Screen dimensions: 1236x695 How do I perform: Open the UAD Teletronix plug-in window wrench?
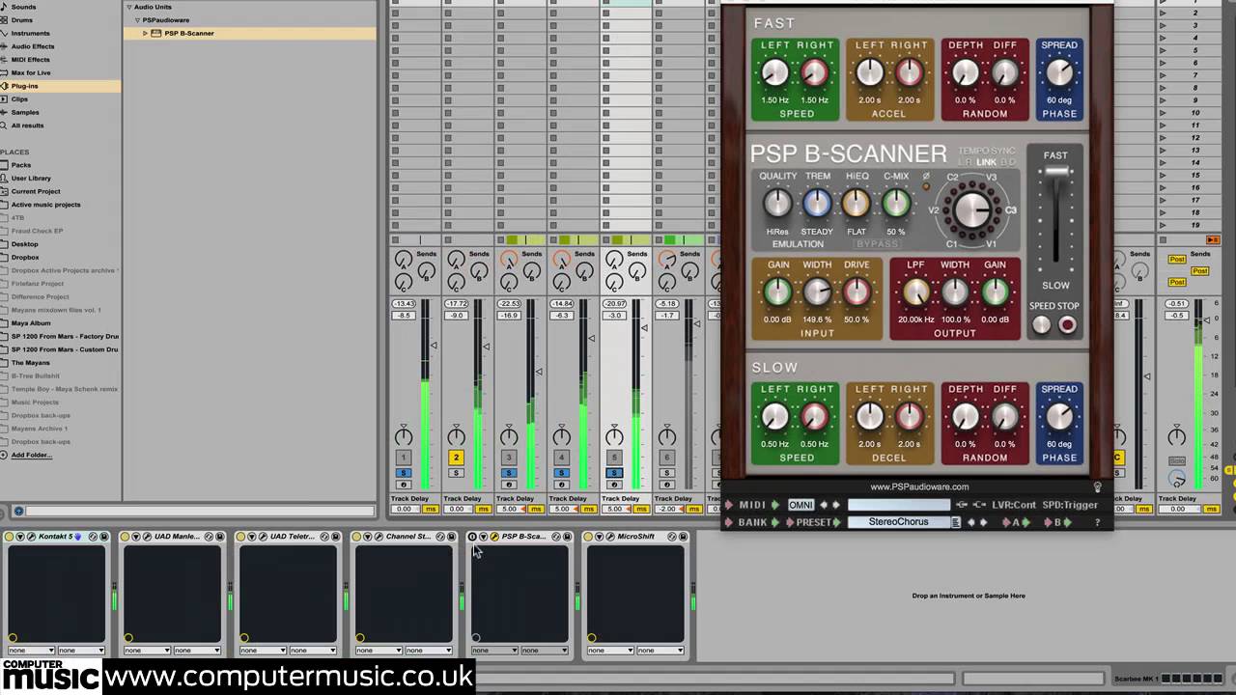263,536
